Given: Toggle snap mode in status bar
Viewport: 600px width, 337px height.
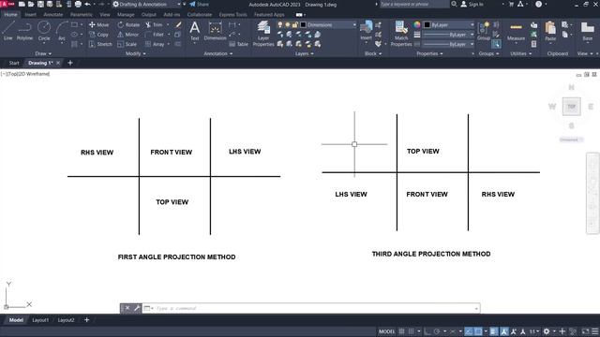Looking at the screenshot, I should (411, 331).
